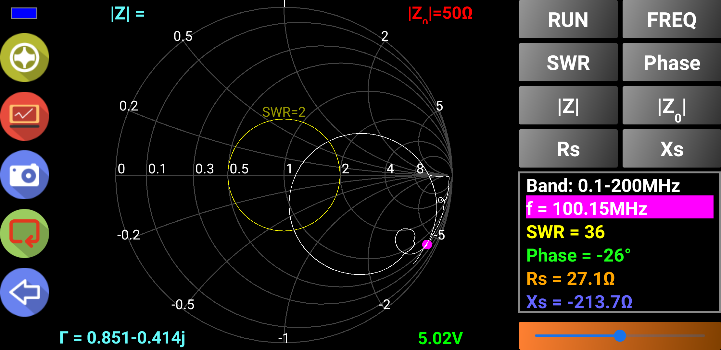Viewport: 721px width, 350px height.
Task: Go back using the blue arrow icon
Action: pos(24,292)
